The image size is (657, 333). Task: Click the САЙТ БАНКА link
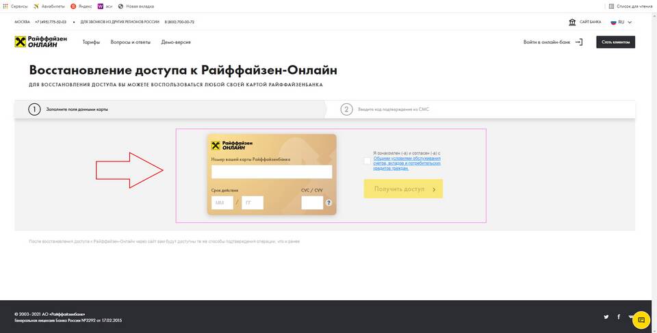(x=591, y=22)
